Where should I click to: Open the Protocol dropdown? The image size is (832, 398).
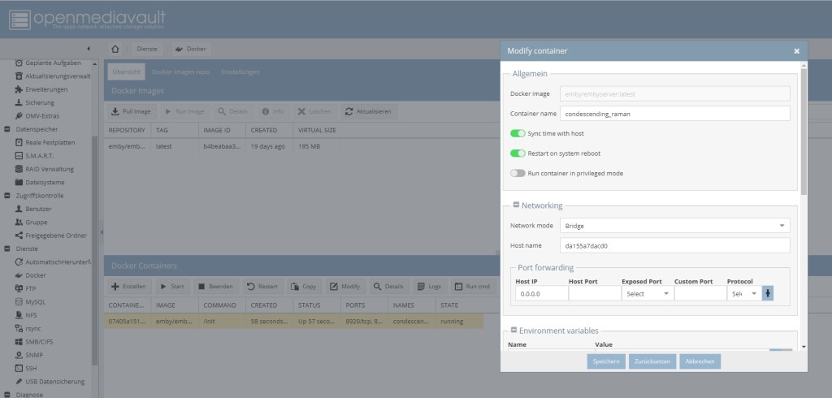point(754,293)
